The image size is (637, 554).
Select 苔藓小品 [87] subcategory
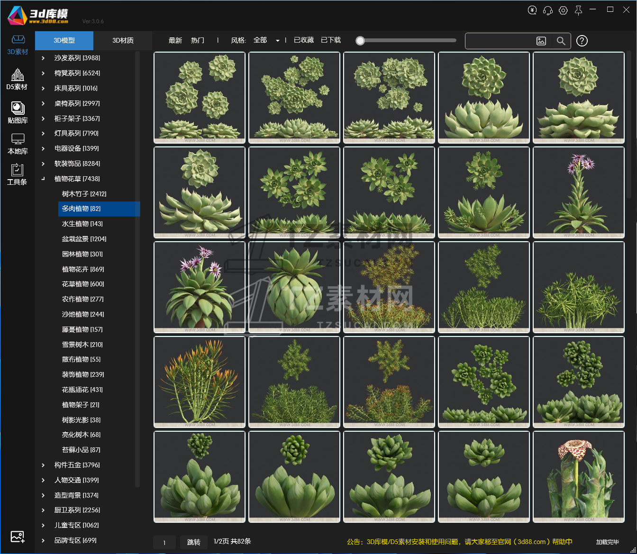coord(81,450)
